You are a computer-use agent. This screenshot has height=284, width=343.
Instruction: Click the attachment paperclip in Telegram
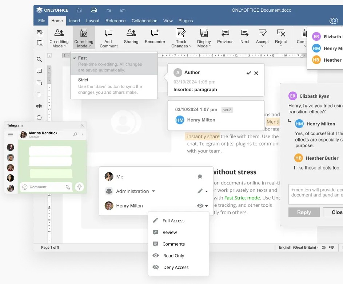(x=68, y=187)
